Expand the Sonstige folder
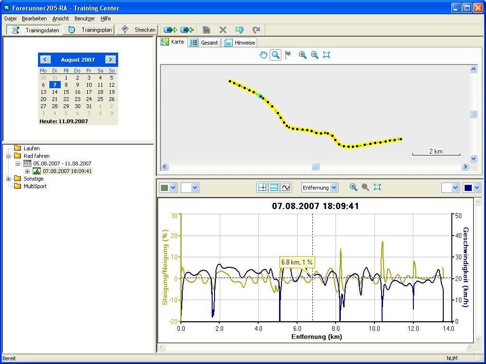 point(9,179)
